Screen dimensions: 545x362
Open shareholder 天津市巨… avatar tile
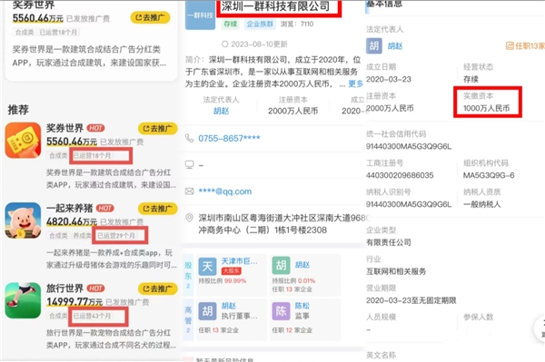pos(207,267)
